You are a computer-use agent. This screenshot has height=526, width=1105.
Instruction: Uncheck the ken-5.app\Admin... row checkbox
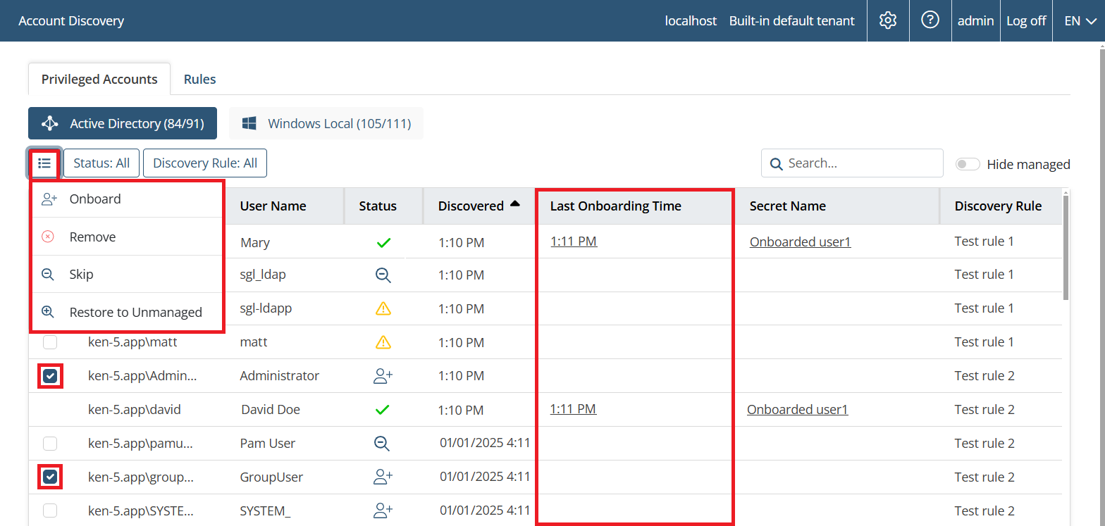click(50, 376)
